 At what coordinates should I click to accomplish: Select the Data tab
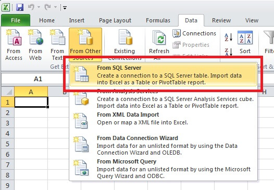pos(191,20)
